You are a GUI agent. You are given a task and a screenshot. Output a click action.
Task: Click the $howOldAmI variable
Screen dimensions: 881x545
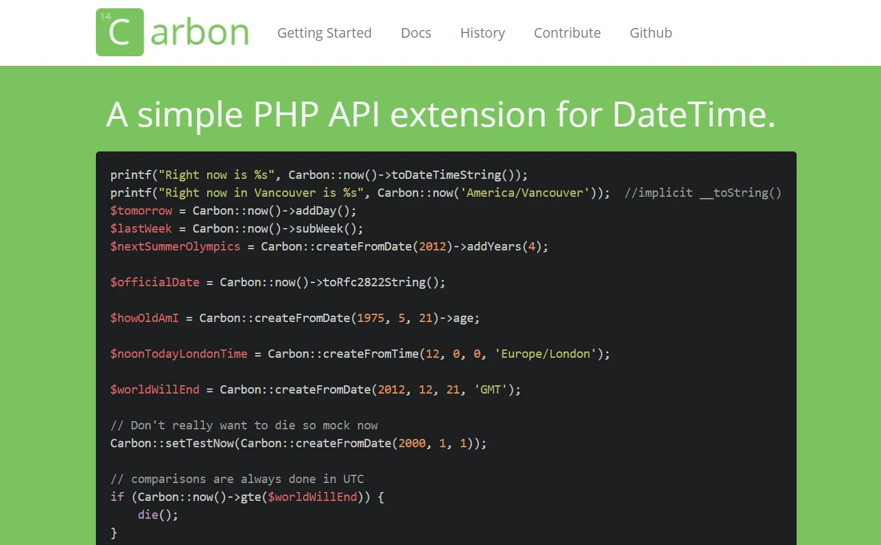(x=144, y=318)
